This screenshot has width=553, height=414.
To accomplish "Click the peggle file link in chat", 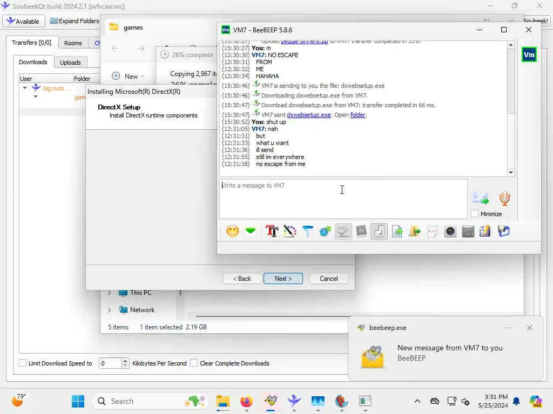I will tap(305, 42).
